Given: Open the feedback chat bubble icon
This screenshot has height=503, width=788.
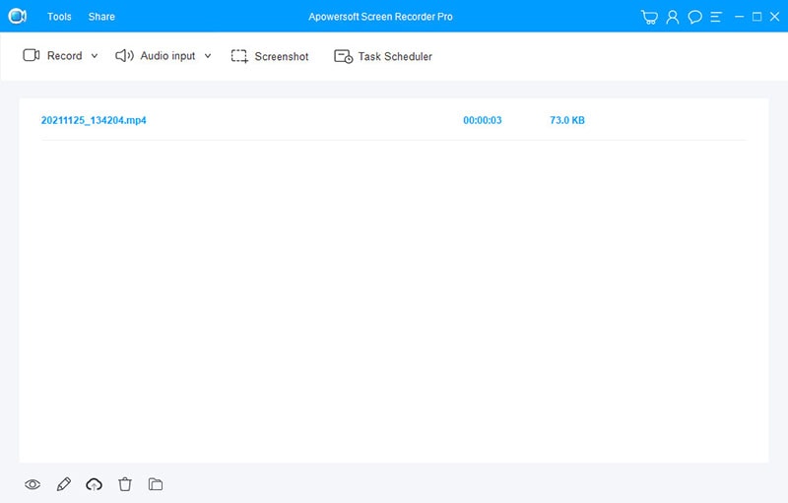Looking at the screenshot, I should [x=695, y=17].
